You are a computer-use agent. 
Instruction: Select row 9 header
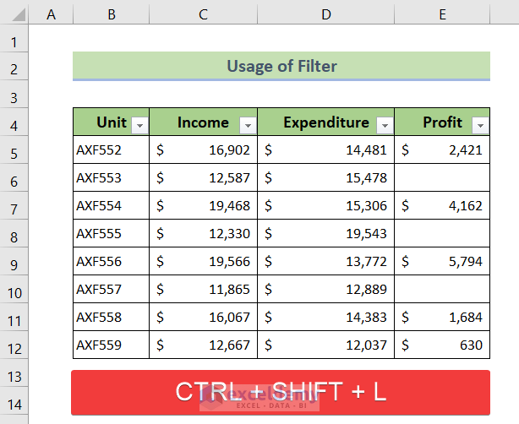click(14, 263)
